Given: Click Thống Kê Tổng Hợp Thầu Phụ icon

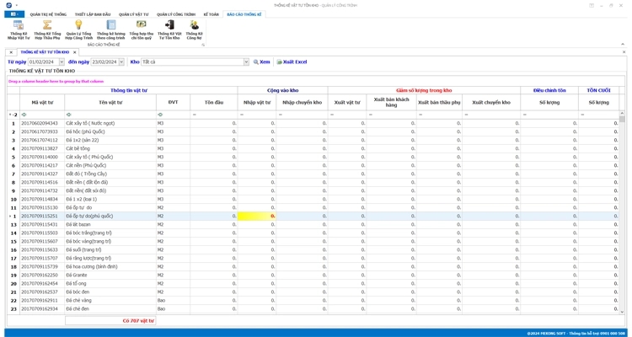Looking at the screenshot, I should click(x=47, y=30).
